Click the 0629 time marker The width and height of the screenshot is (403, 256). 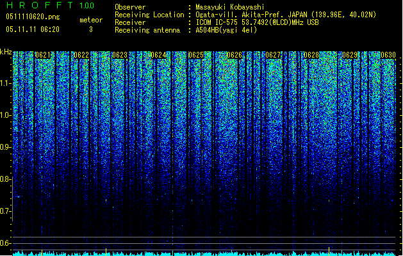tap(350, 55)
